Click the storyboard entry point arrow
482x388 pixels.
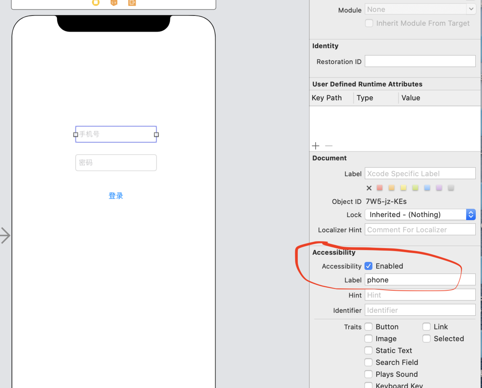[x=5, y=235]
